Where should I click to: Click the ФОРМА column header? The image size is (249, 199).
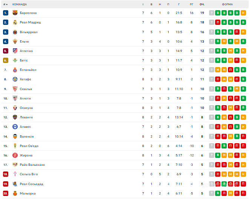tap(227, 4)
